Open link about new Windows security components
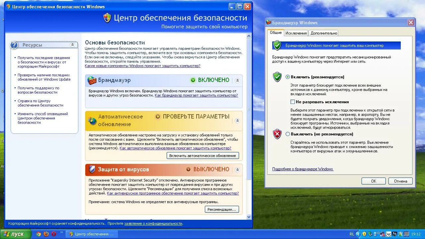This screenshot has height=239, width=425. 142,66
